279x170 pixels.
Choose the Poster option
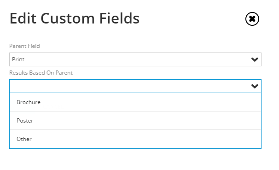(x=135, y=121)
